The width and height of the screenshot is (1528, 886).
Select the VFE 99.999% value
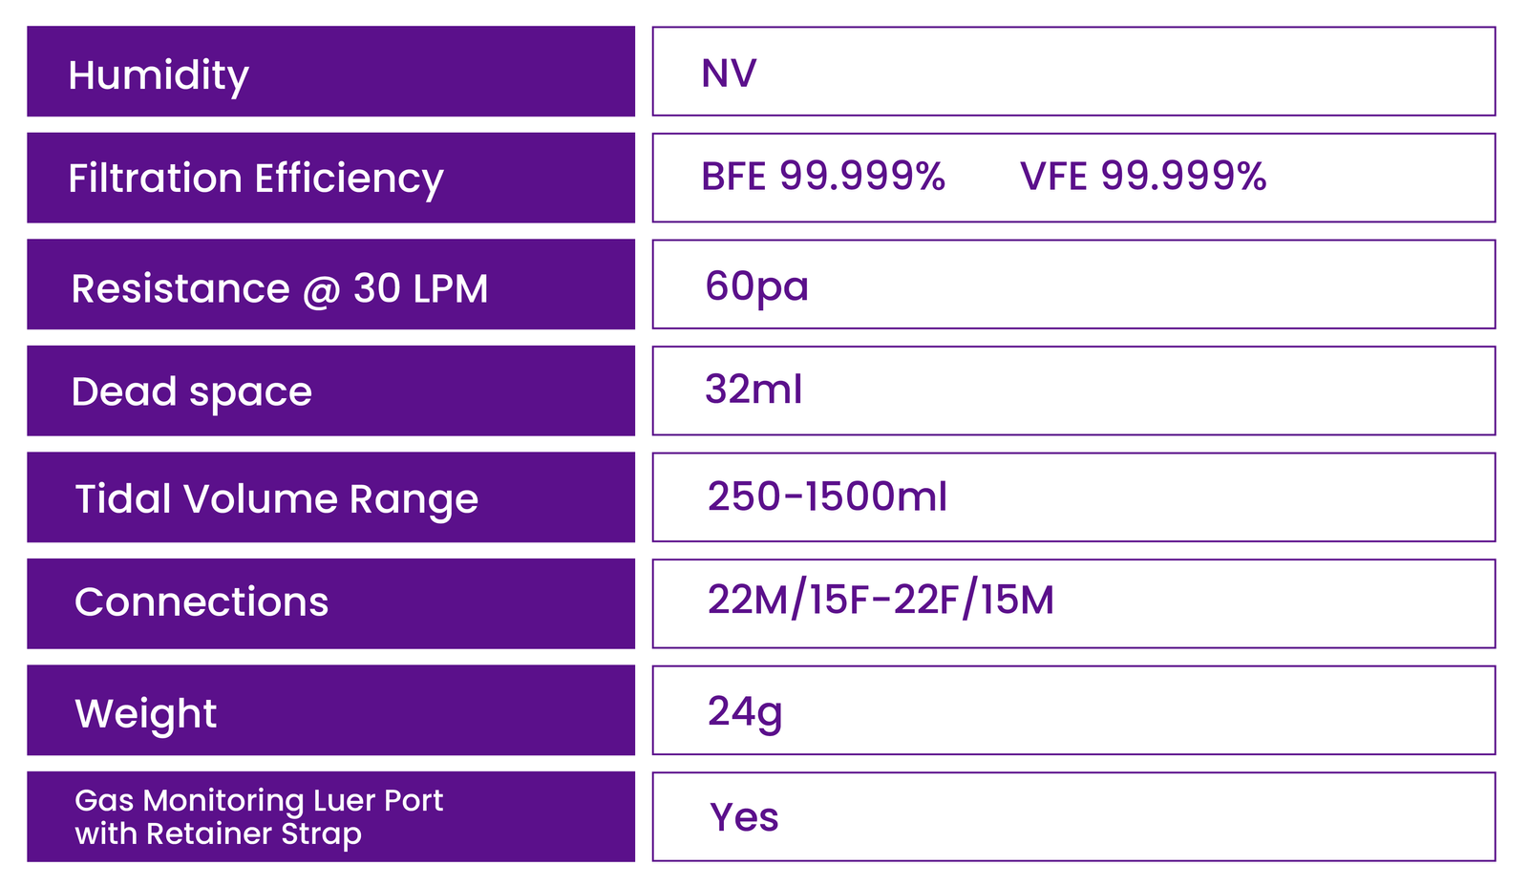[x=1143, y=177]
